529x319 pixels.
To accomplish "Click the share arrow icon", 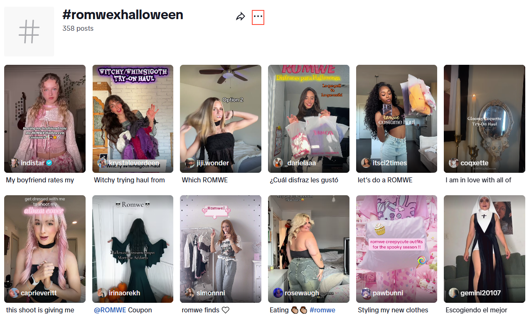I will click(241, 17).
